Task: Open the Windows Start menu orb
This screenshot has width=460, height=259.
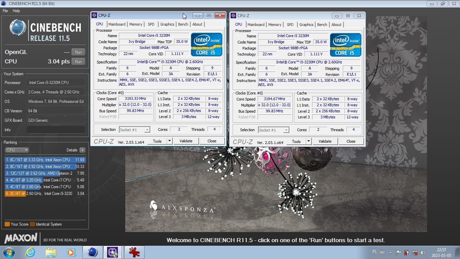Action: [9, 252]
